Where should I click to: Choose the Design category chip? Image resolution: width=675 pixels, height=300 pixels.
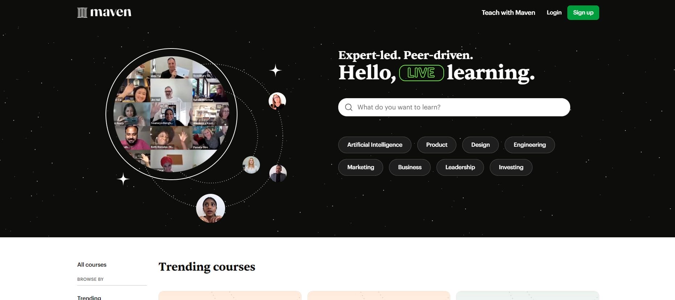point(480,145)
